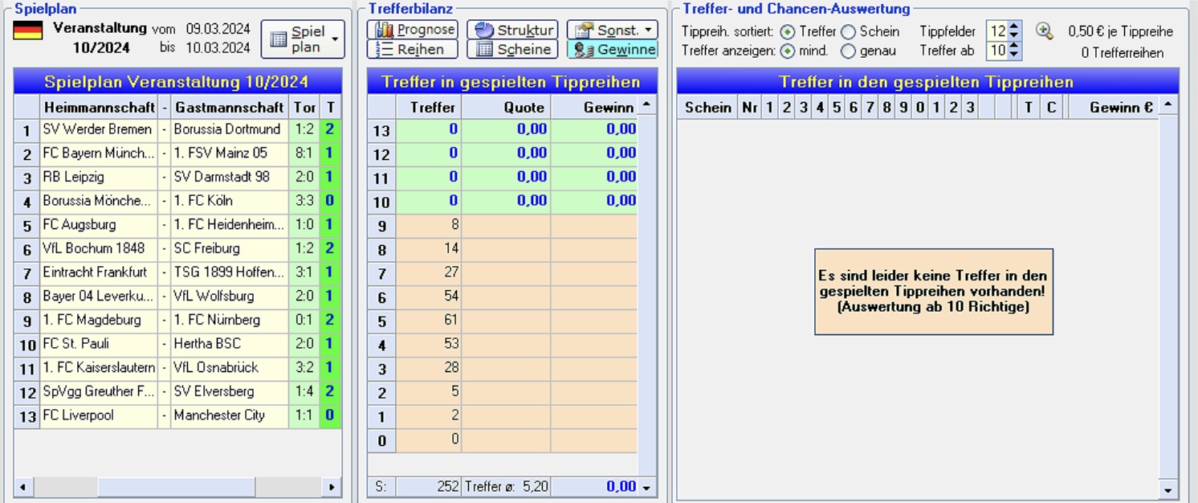Increase the Tippfelder value with up arrow

tap(1014, 27)
